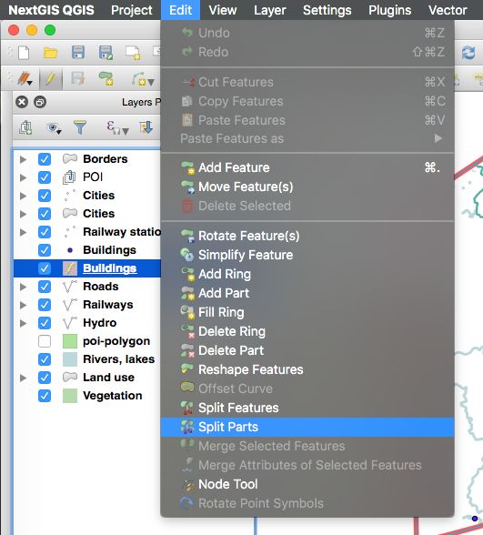Click the line symbol icon next to Hydro

coord(70,322)
